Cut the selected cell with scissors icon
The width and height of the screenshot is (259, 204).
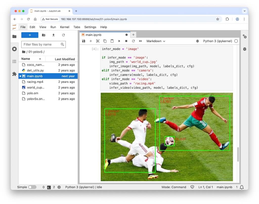click(x=98, y=41)
